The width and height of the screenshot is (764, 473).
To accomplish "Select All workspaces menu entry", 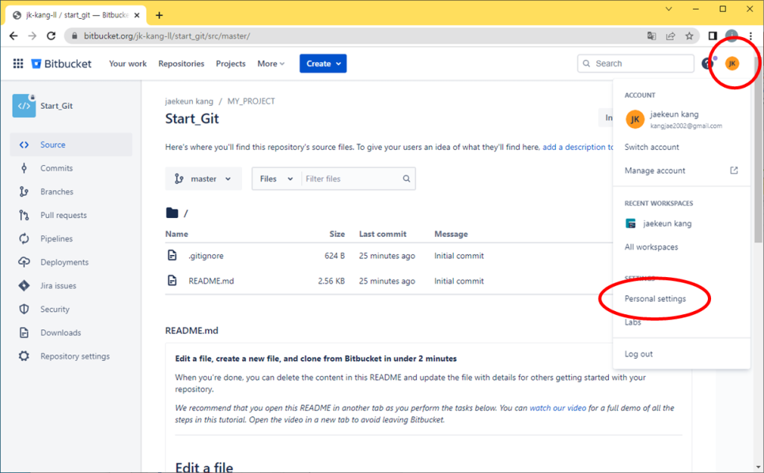I will click(681, 246).
